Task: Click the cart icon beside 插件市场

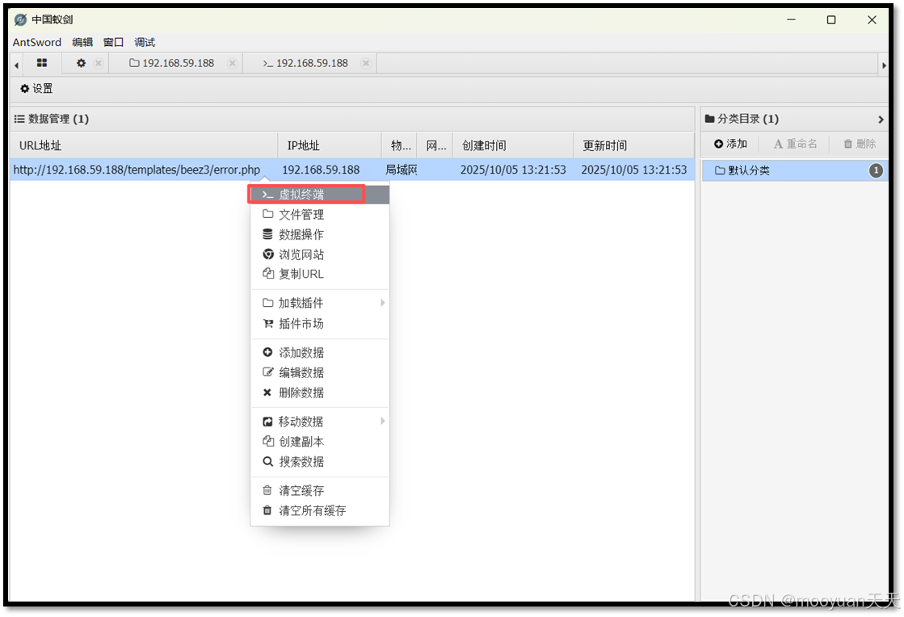Action: coord(267,324)
